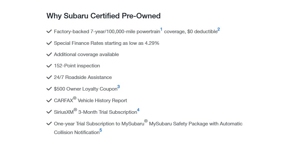Select the 152-Point inspection text

pos(77,66)
